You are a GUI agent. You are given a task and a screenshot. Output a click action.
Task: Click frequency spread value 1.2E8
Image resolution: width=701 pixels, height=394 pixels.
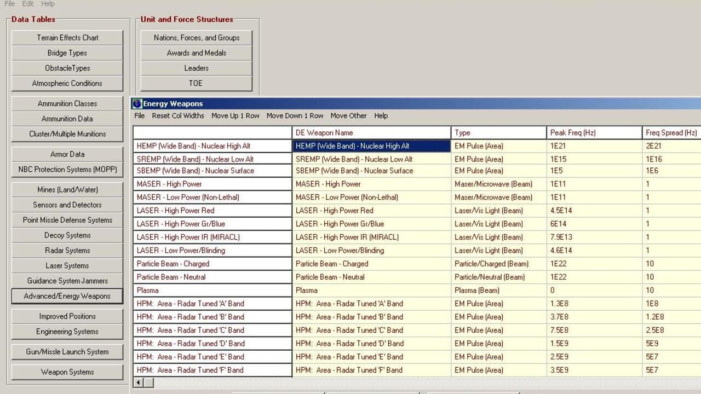672,317
